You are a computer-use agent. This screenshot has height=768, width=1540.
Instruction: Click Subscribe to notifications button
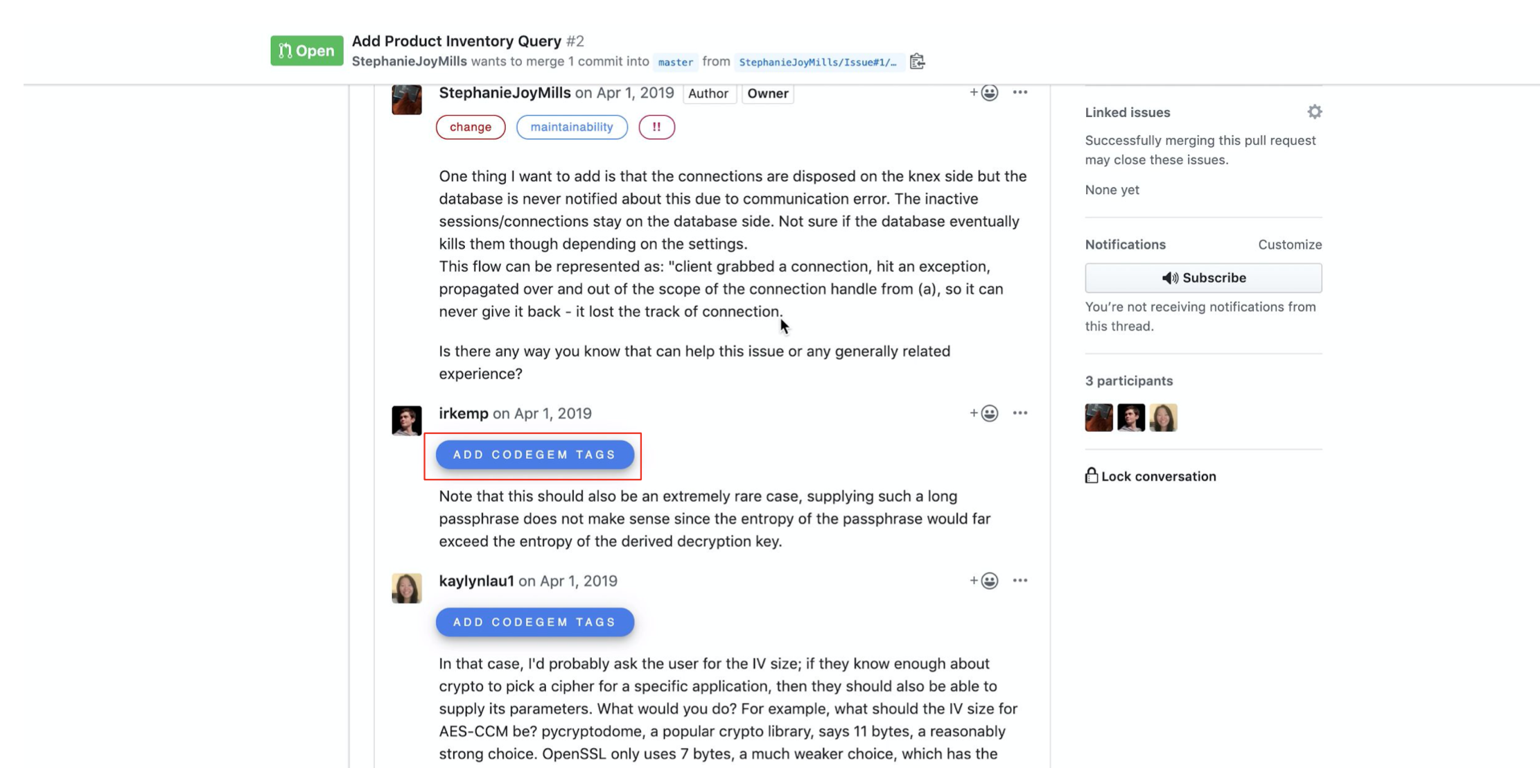click(x=1203, y=278)
